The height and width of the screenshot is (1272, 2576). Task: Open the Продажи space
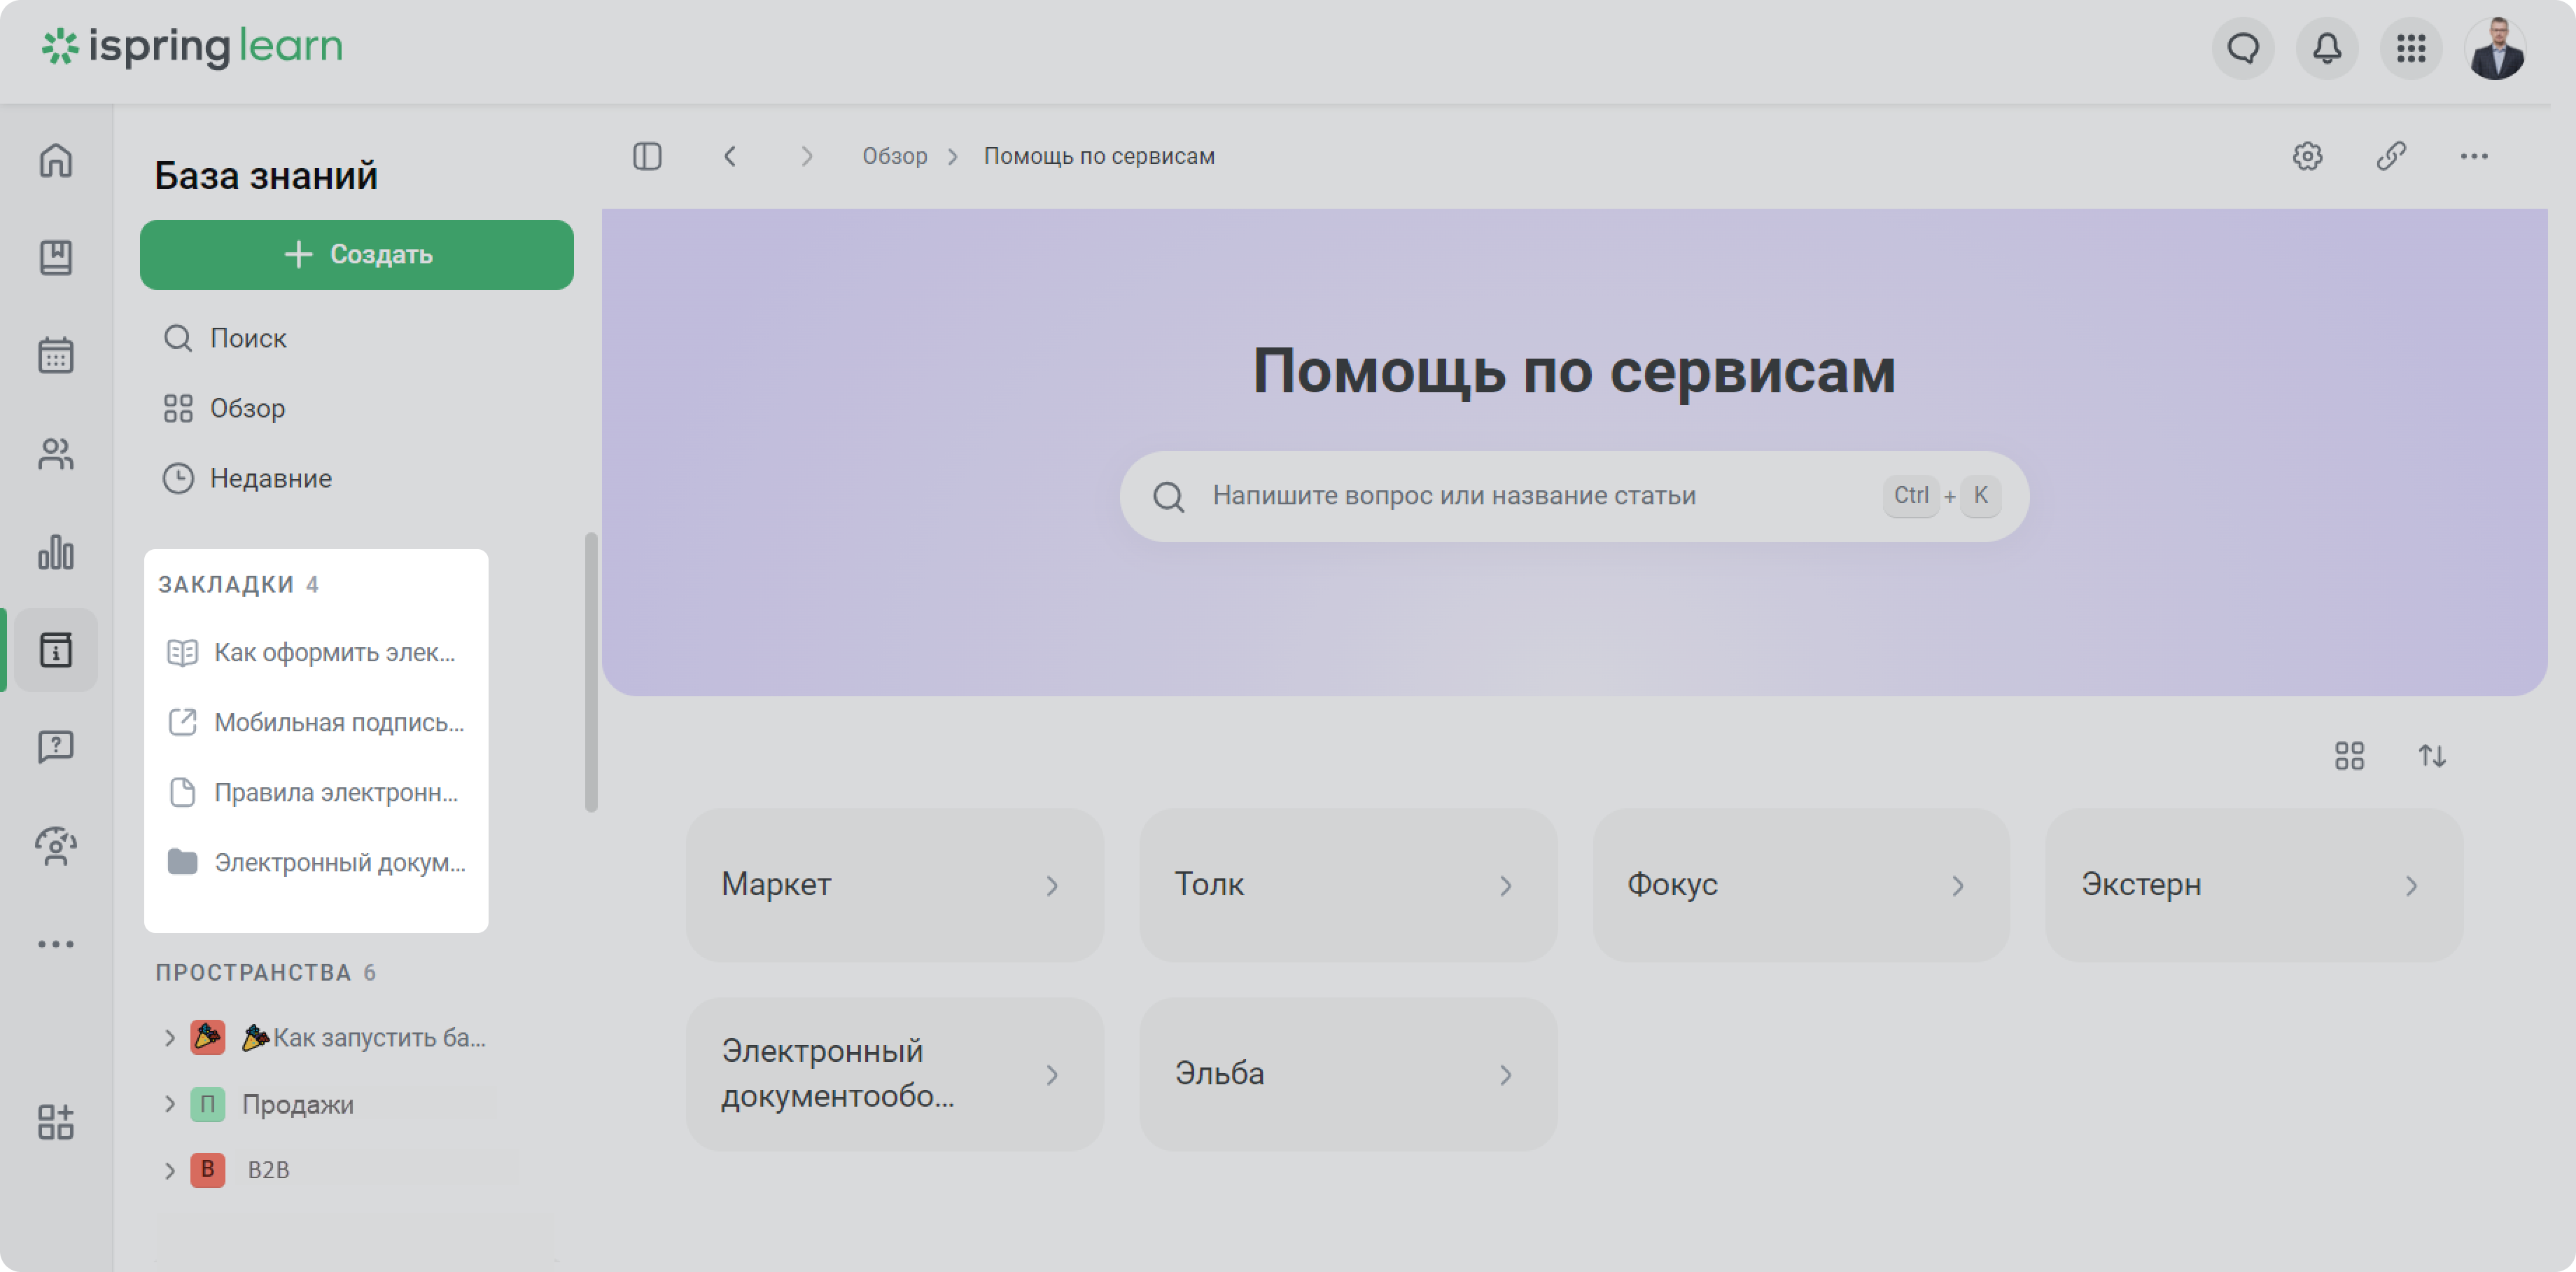pos(298,1105)
